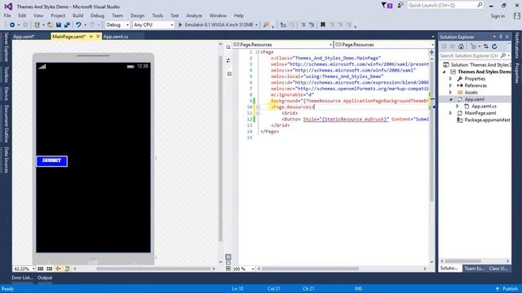Screen dimensions: 522x293
Task: Start debugging with green play arrow
Action: [x=180, y=25]
